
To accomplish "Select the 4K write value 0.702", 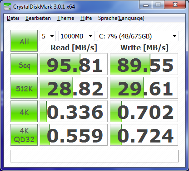I will (144, 111).
